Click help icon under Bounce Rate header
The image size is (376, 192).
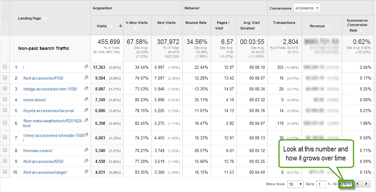pyautogui.click(x=196, y=28)
